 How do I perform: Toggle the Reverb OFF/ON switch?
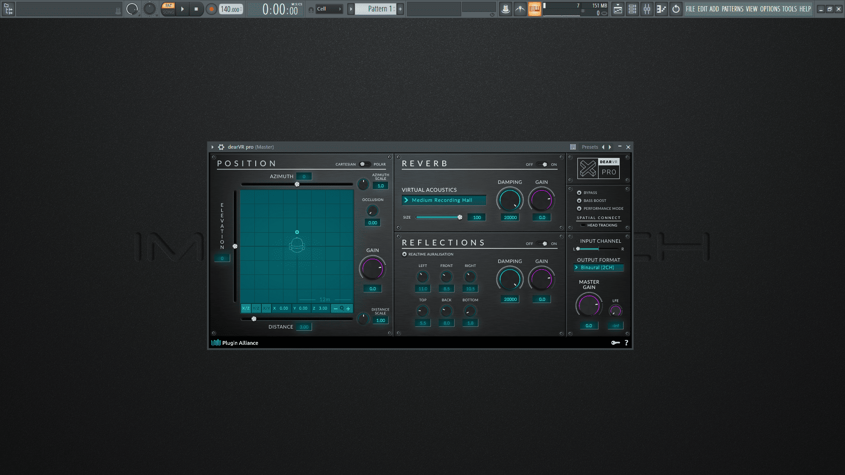coord(542,164)
